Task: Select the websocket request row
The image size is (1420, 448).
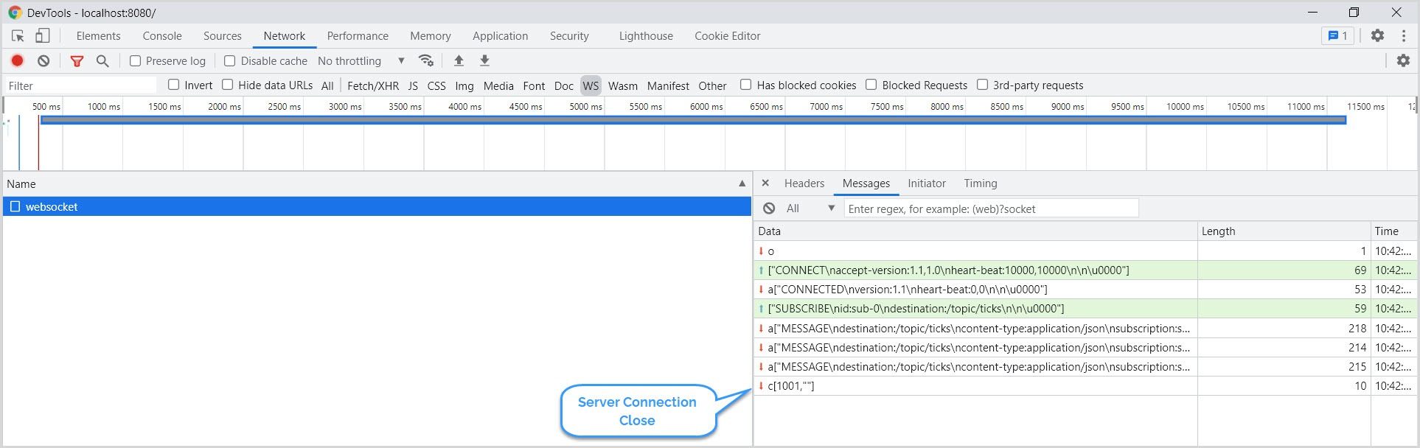Action: [377, 206]
